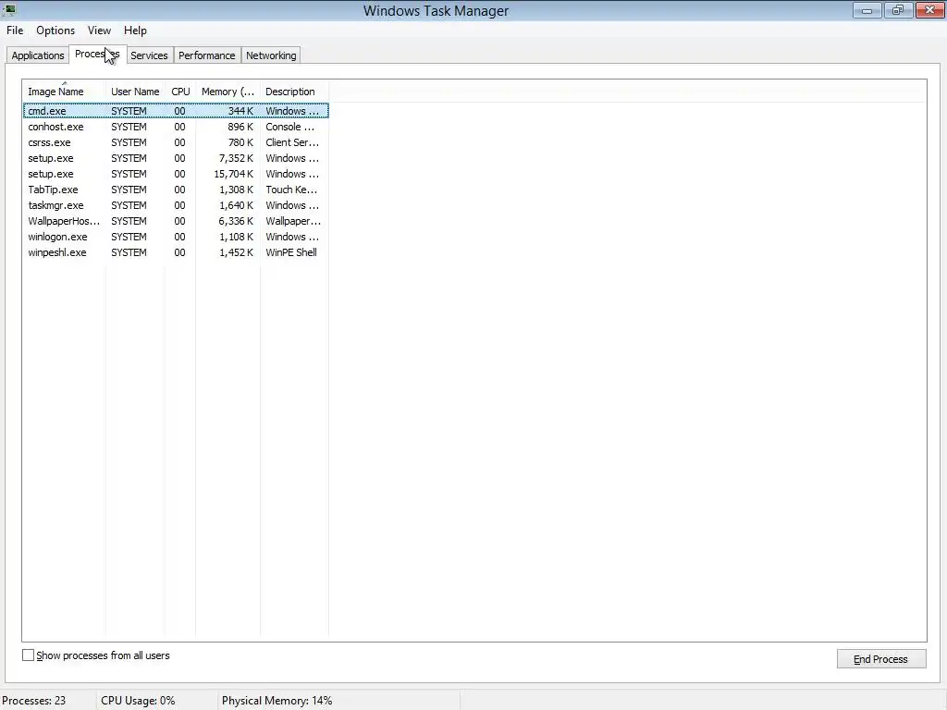
Task: Select the conhost.exe process
Action: click(176, 127)
